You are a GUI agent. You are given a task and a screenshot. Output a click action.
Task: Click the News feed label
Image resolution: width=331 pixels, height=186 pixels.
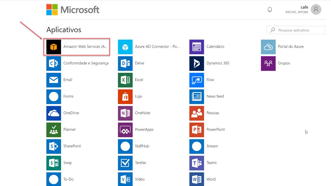click(x=215, y=96)
